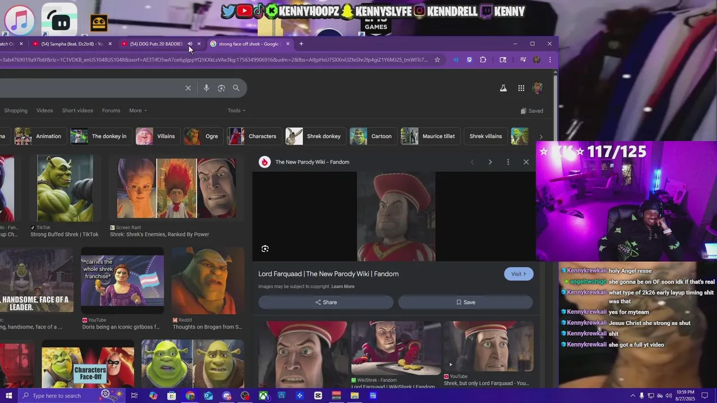717x403 pixels.
Task: Open the Chrome three-dot menu
Action: 550,60
